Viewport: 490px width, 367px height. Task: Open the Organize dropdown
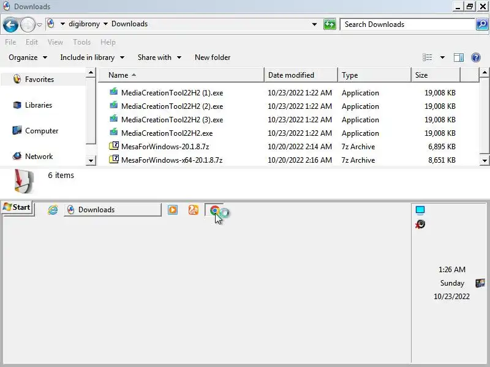coord(28,57)
